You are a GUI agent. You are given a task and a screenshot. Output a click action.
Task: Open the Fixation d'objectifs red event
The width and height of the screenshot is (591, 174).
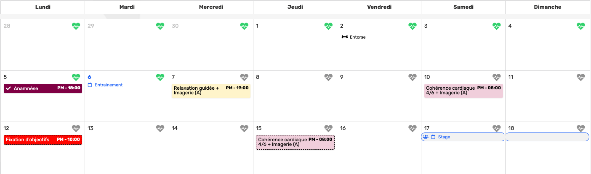(x=43, y=140)
